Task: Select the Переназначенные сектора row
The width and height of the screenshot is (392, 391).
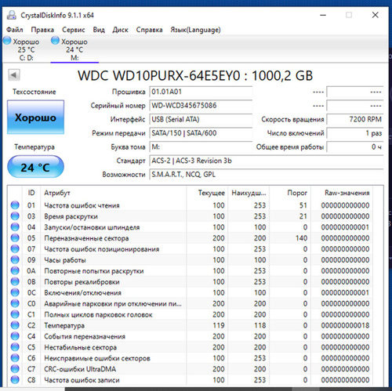Action: point(191,238)
